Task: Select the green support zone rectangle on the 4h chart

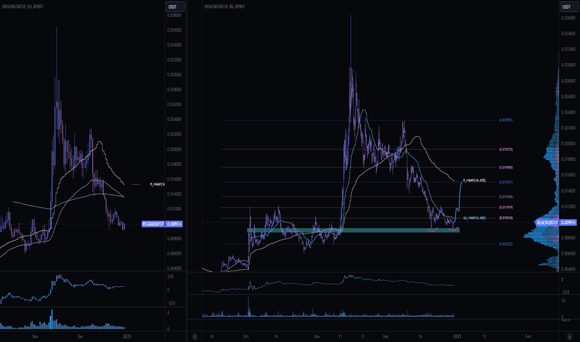Action: pos(353,230)
